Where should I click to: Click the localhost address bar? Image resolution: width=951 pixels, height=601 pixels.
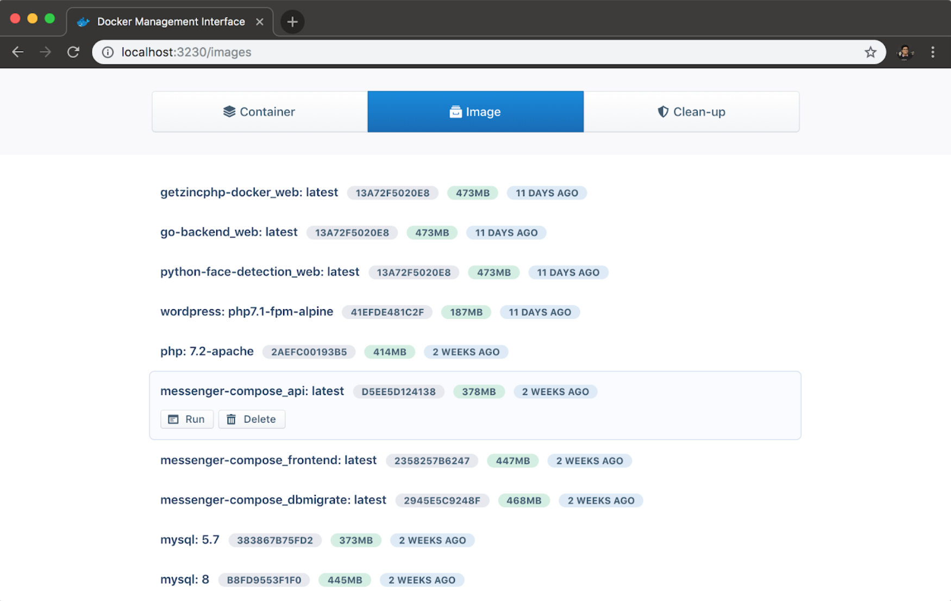tap(435, 52)
